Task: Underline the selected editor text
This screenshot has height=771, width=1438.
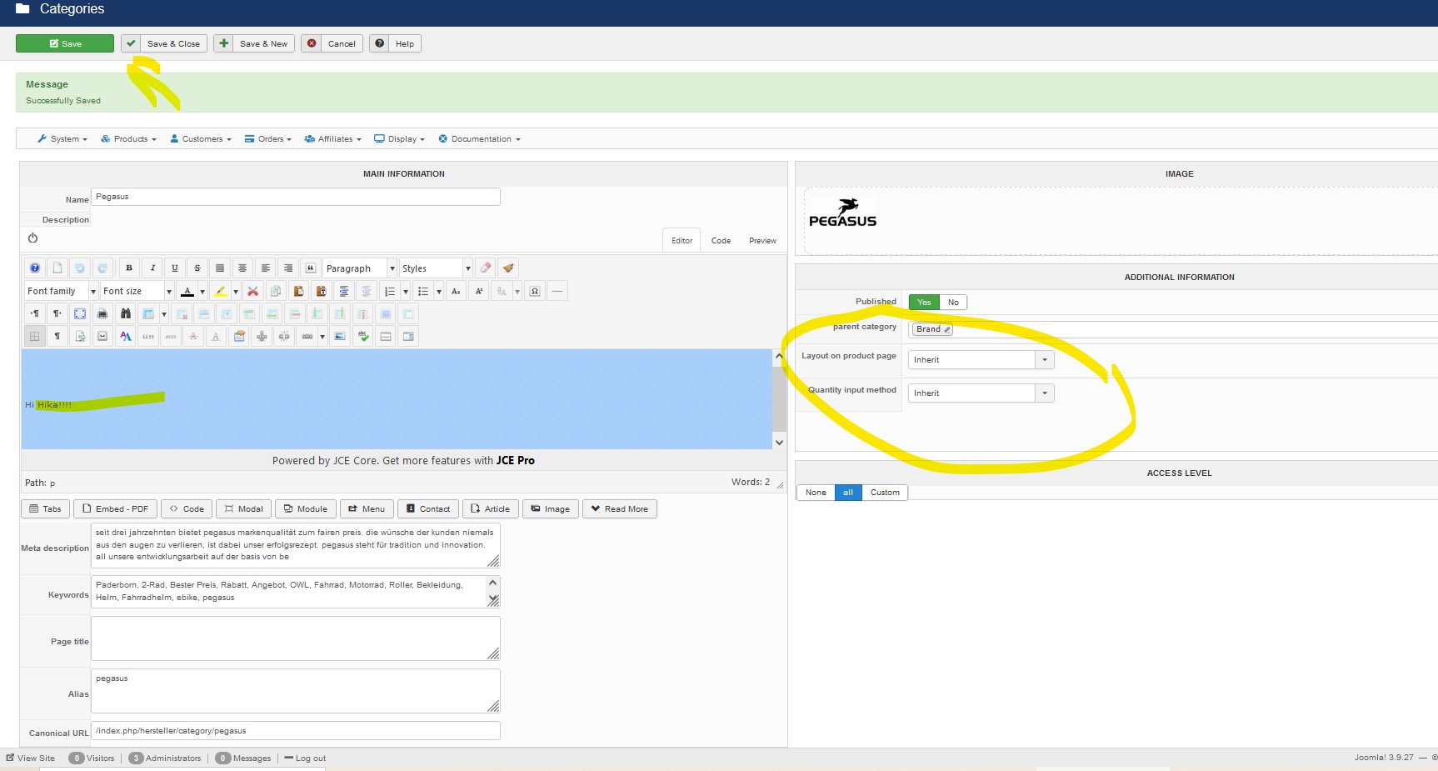Action: (x=175, y=268)
